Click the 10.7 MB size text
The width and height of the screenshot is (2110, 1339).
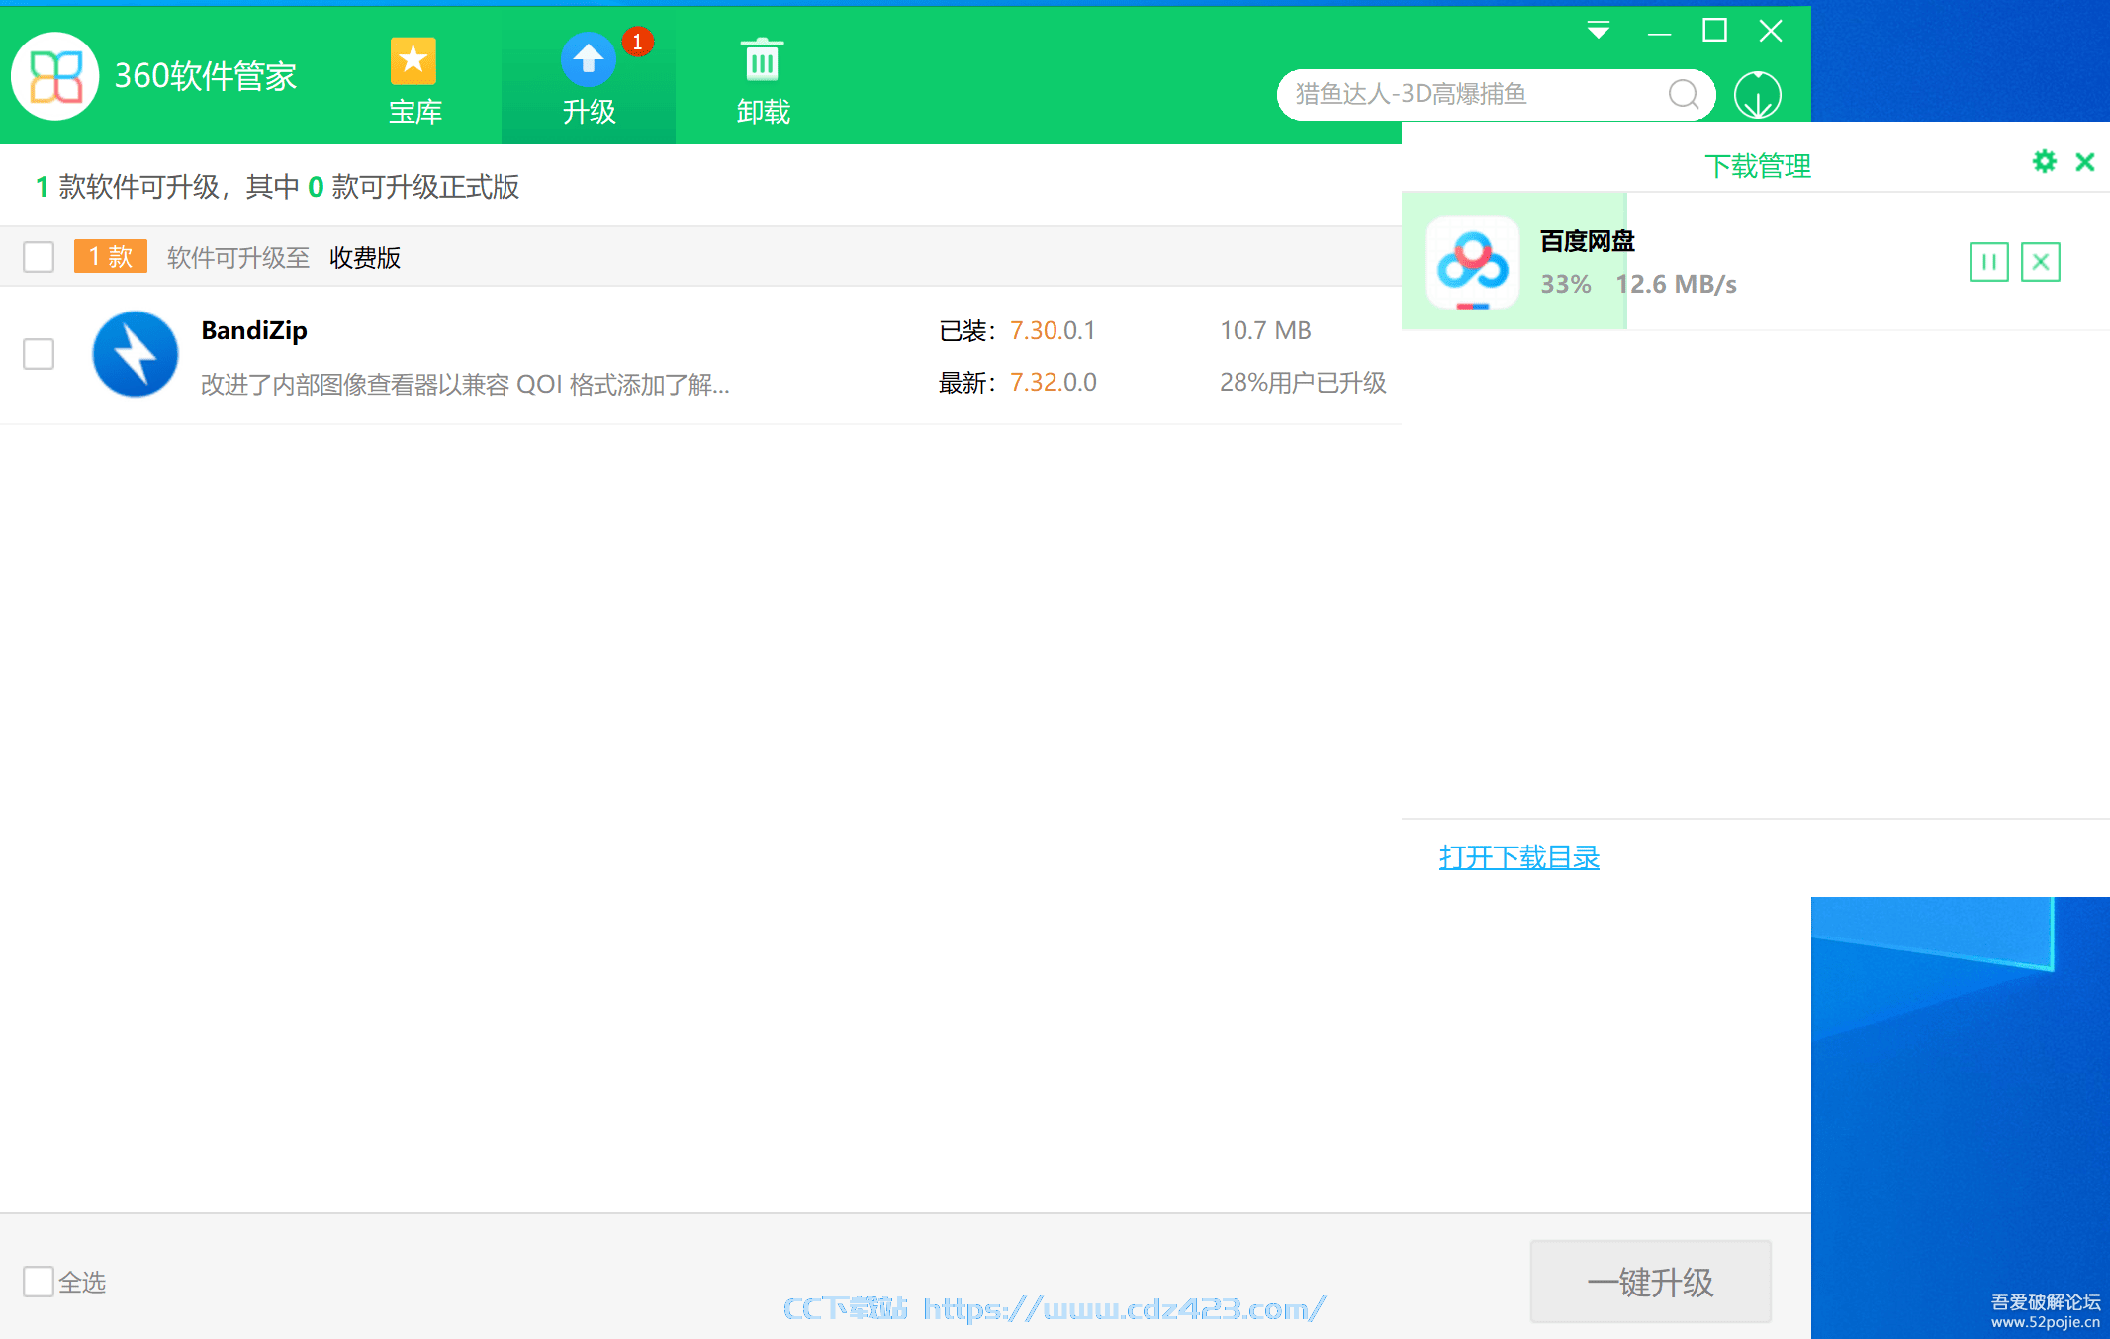[1265, 331]
